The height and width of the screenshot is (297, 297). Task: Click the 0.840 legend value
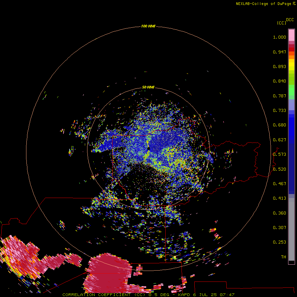pyautogui.click(x=280, y=81)
